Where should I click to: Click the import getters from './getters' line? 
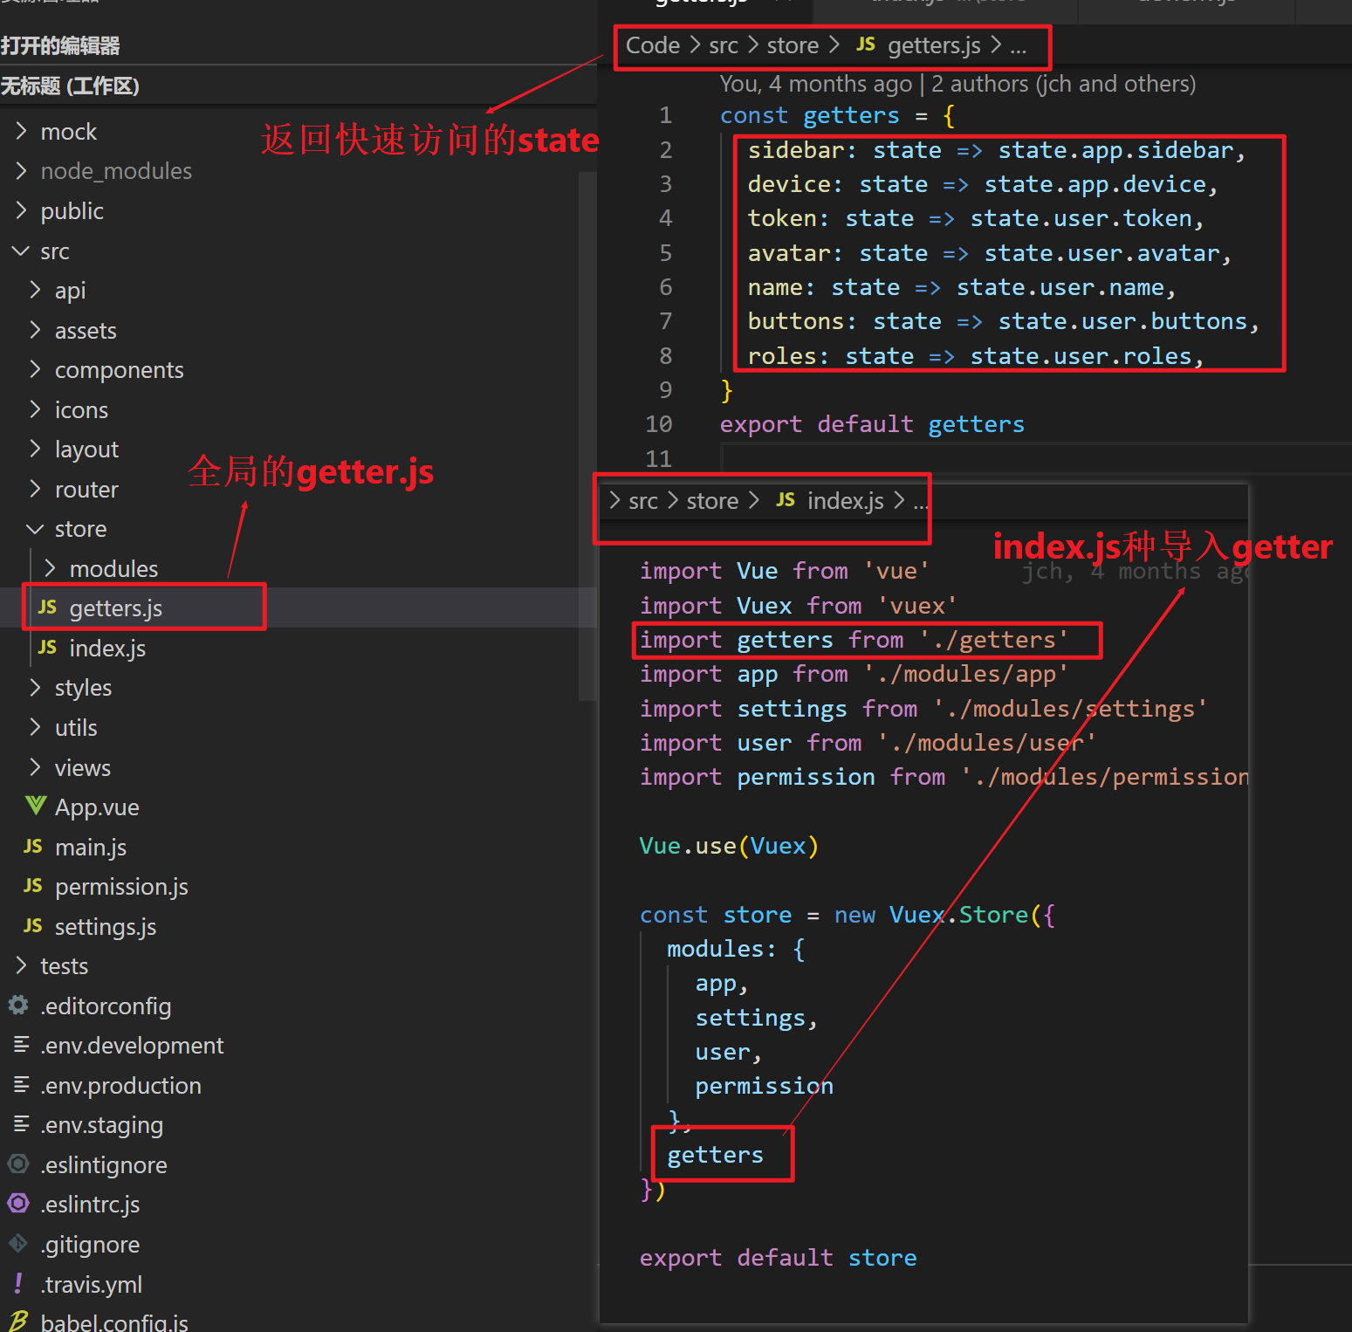point(854,640)
